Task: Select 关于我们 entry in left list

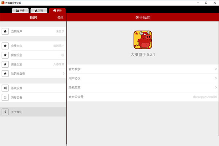Action: [33, 112]
